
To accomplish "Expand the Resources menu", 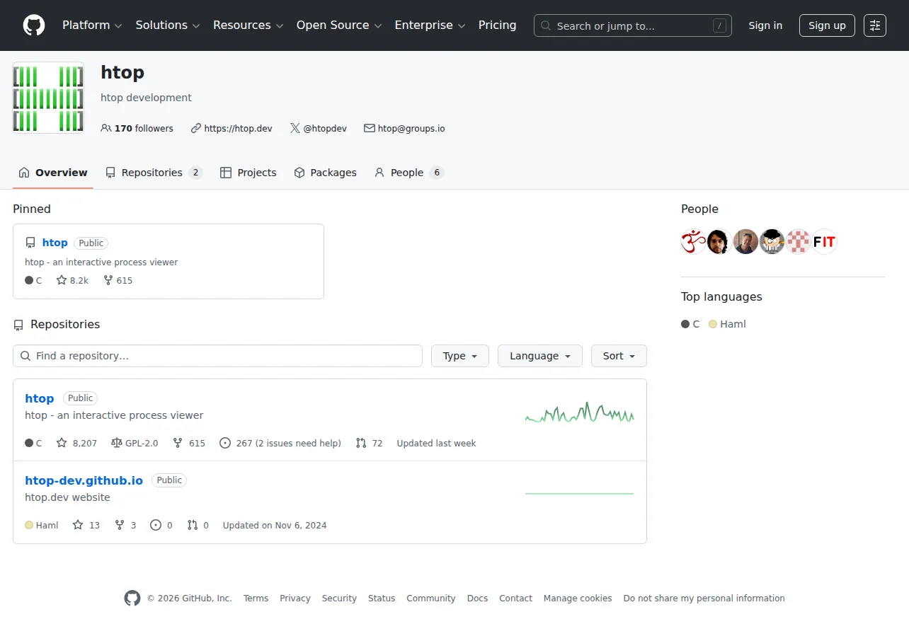I will [248, 25].
